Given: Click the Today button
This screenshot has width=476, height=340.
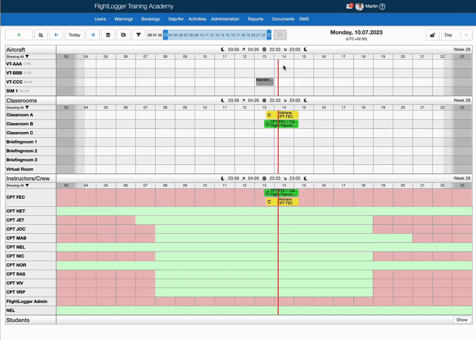Looking at the screenshot, I should [x=75, y=35].
